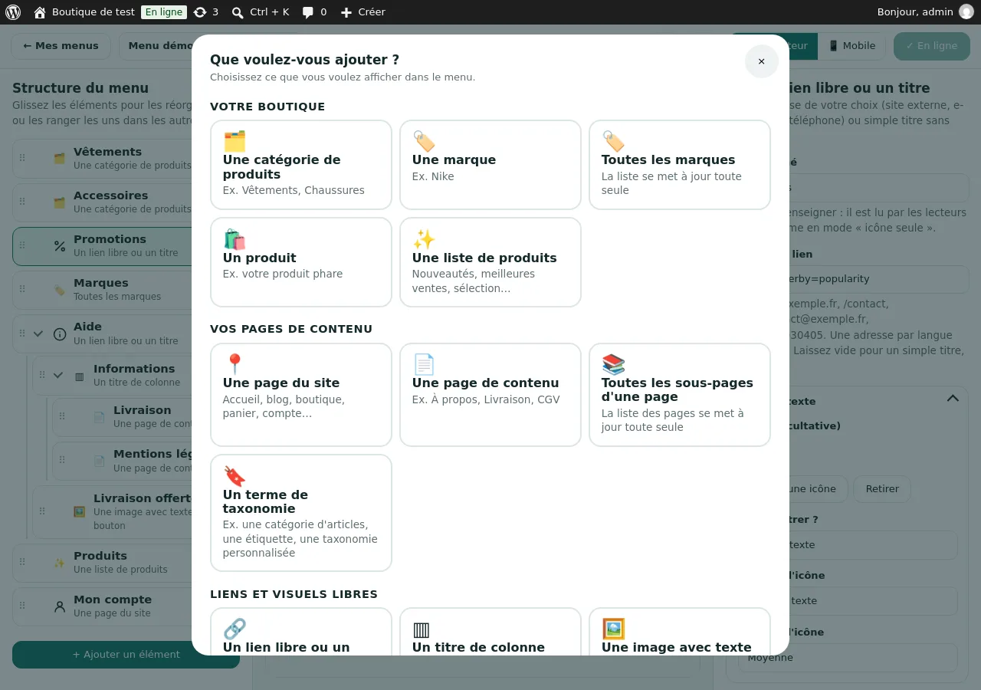Click the Marques row drag handle
981x690 pixels.
click(22, 289)
